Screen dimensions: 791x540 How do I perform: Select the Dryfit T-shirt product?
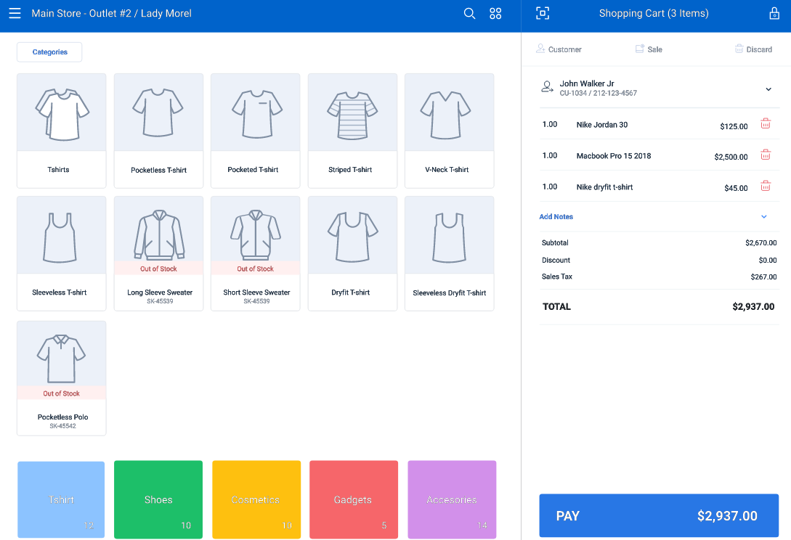click(352, 253)
